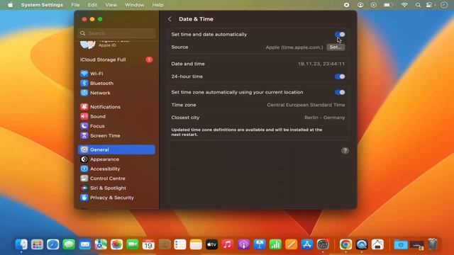
Task: Turn off Set time and date automatically
Action: (340, 35)
